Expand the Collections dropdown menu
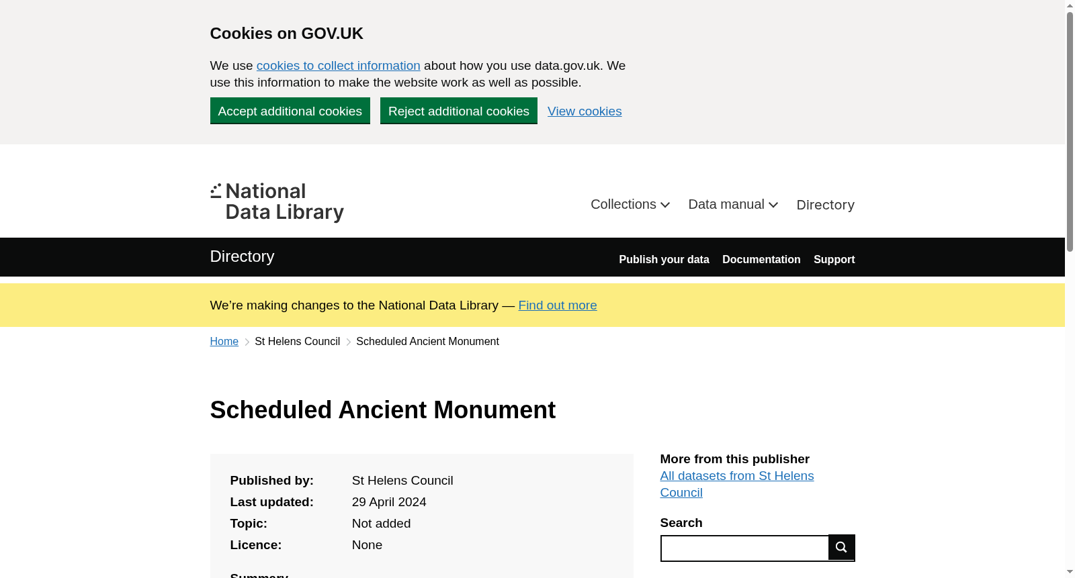 630,204
